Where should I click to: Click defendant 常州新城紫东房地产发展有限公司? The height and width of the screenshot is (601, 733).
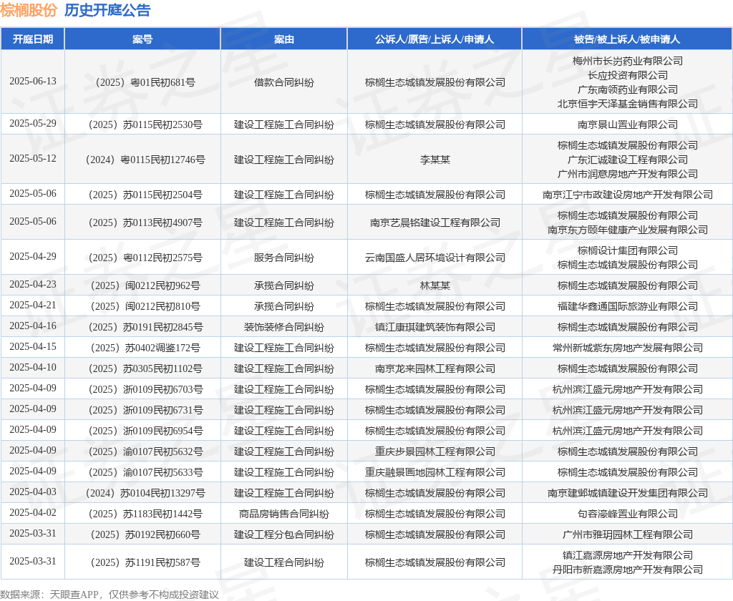(x=627, y=348)
